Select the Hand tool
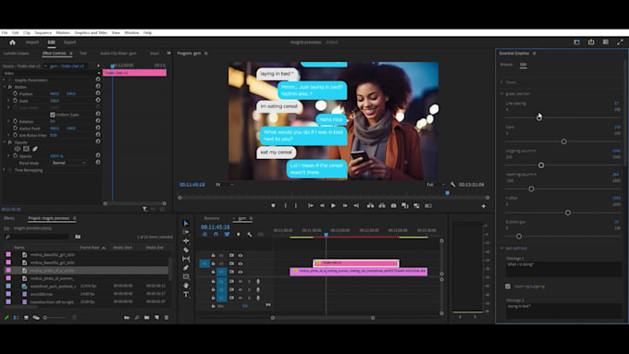Image resolution: width=629 pixels, height=354 pixels. 186,286
